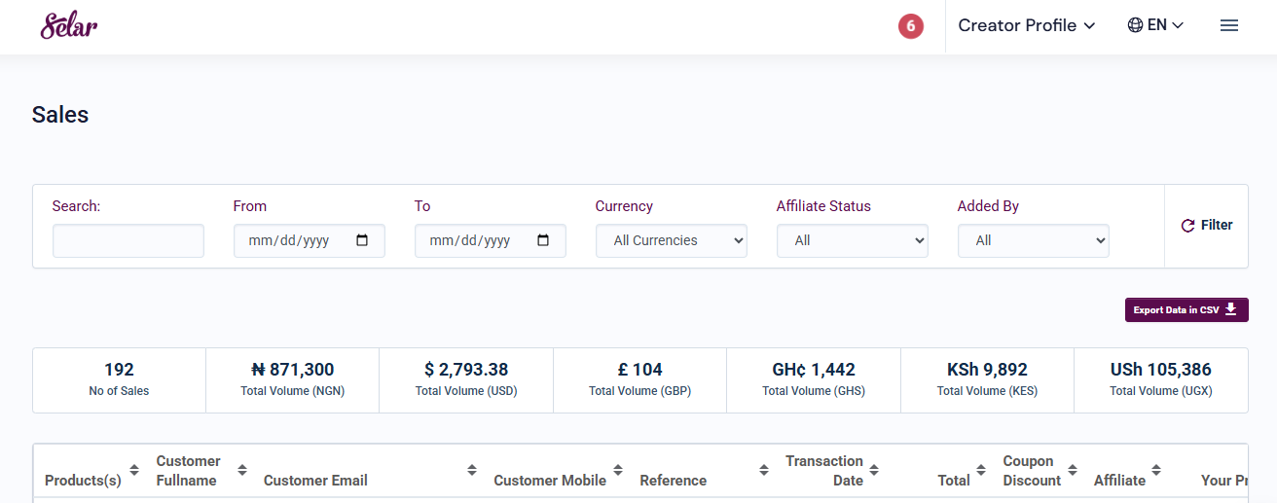The width and height of the screenshot is (1277, 503).
Task: Click the £ 104 GBP total volume
Action: (x=639, y=379)
